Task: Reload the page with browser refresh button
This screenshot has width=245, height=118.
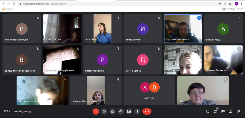Action: [14, 4]
